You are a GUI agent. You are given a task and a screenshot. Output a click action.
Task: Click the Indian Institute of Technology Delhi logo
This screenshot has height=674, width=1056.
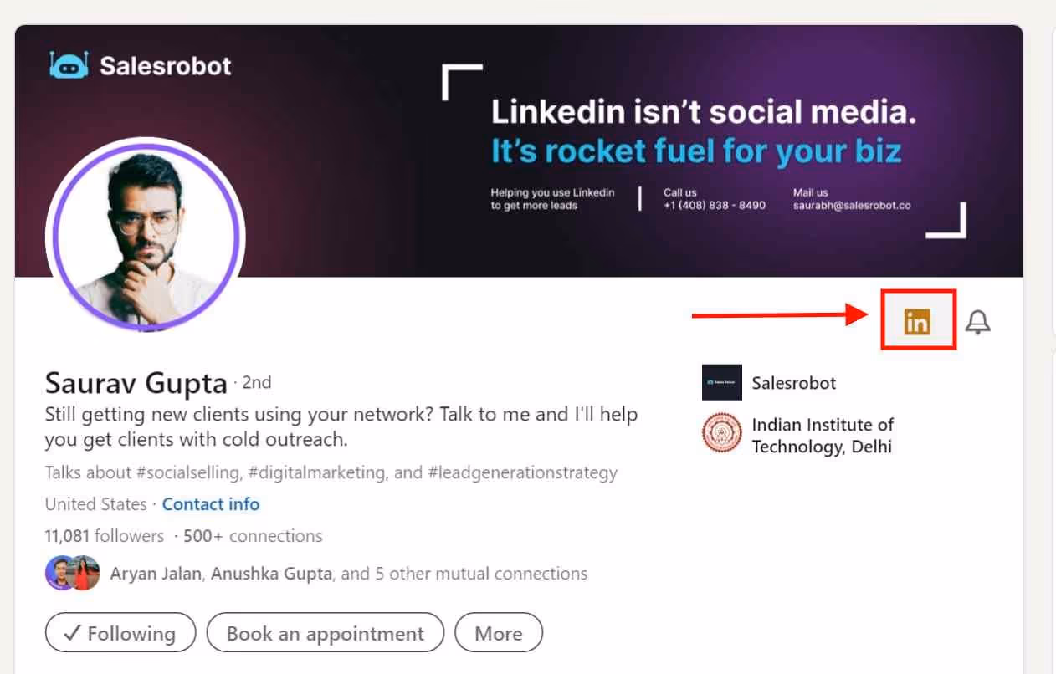720,435
